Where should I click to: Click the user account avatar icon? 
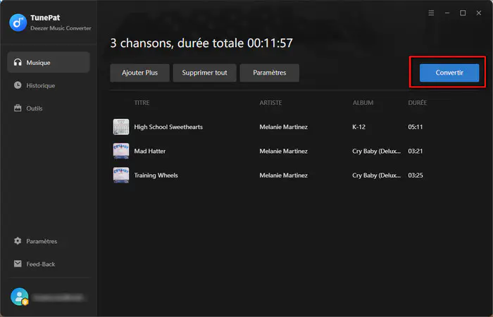point(20,297)
